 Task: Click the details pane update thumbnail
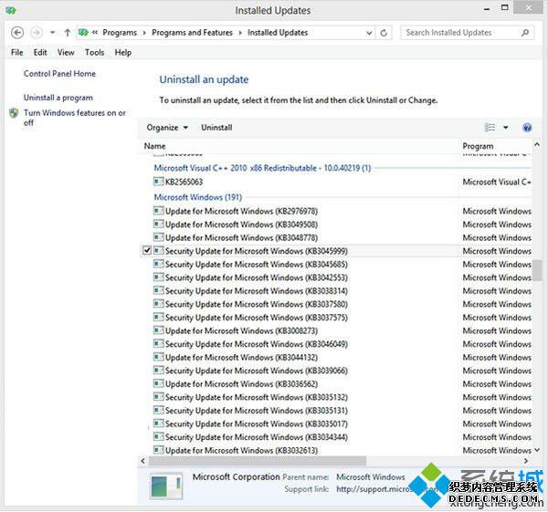166,486
